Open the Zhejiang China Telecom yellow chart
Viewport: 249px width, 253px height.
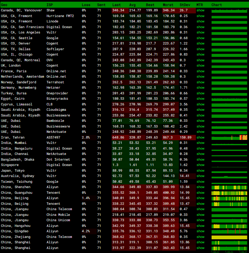(x=229, y=237)
